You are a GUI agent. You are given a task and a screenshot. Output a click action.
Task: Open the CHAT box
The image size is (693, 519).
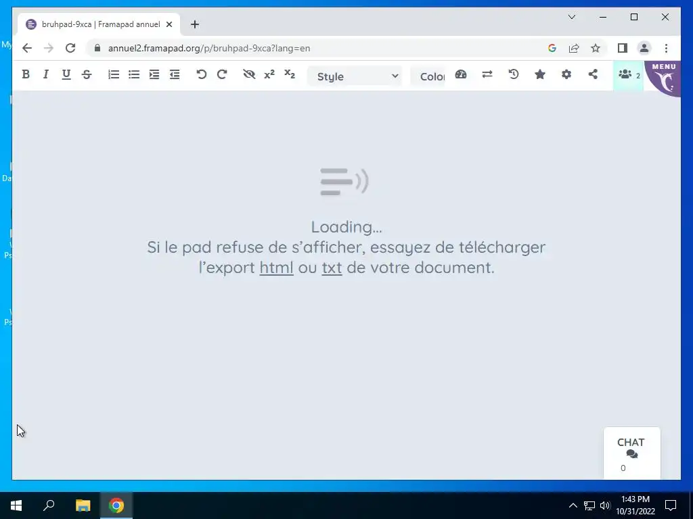[x=631, y=453]
